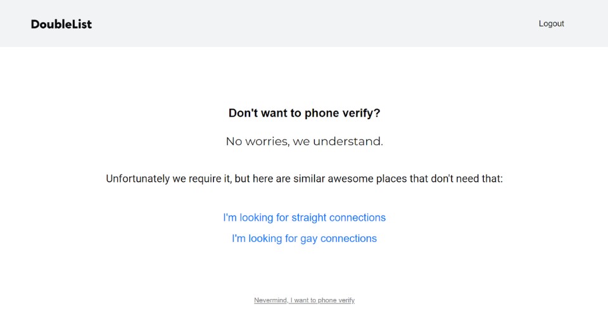Click the "Unfortunately we require it" paragraph
608x318 pixels.
(304, 179)
